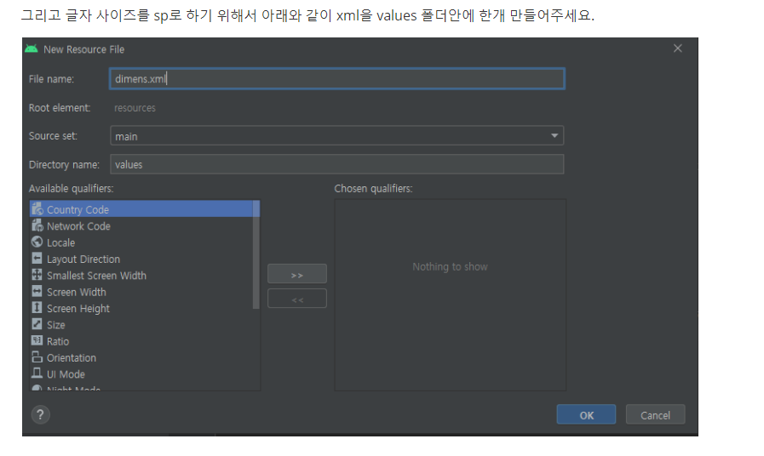Confirm with the OK button
The width and height of the screenshot is (764, 456).
586,414
